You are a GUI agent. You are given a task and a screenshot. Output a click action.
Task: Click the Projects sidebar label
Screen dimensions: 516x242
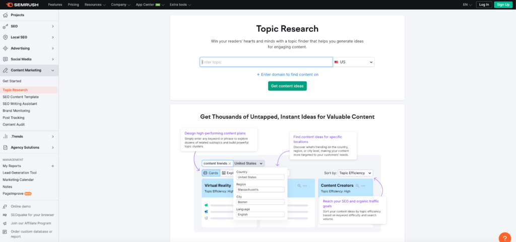[x=18, y=15]
